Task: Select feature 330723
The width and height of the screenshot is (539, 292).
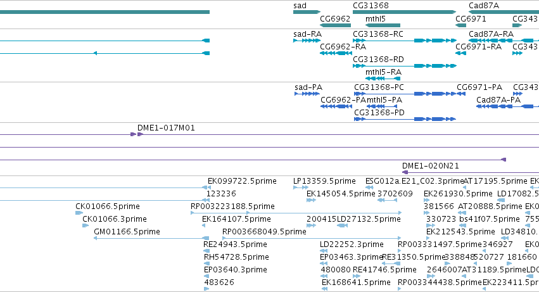Action: tap(441, 219)
